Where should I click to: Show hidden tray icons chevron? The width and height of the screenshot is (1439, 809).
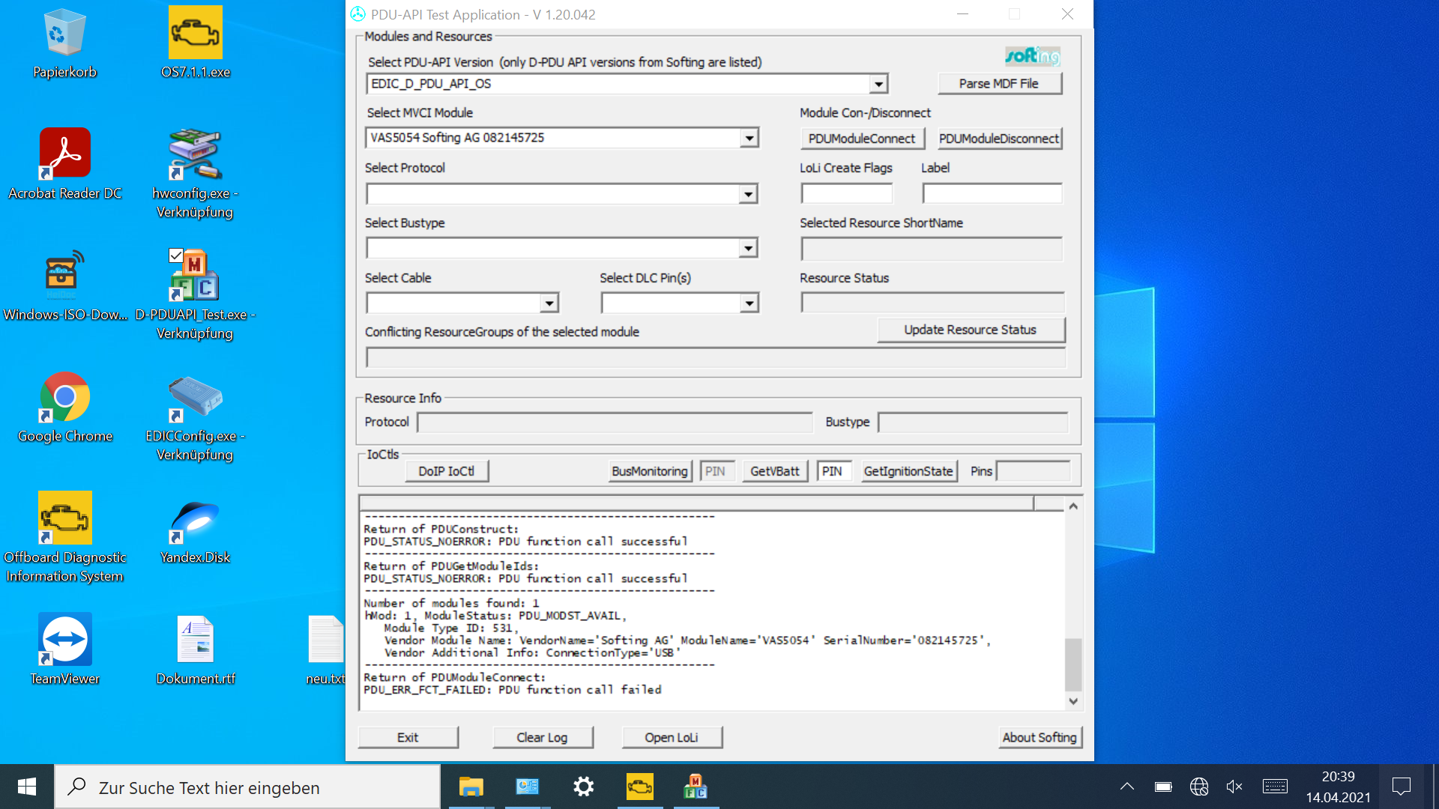(1126, 787)
